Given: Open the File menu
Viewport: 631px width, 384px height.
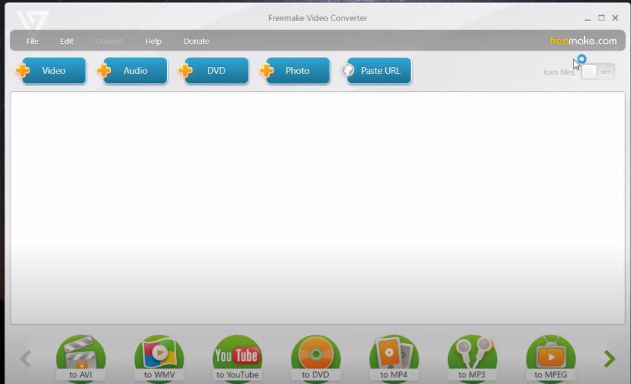Looking at the screenshot, I should (x=32, y=41).
